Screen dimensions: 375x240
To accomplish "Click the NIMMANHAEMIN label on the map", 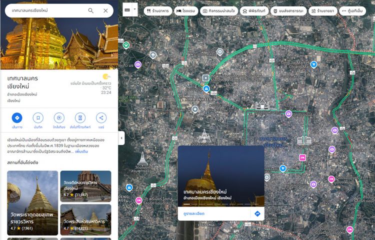I will tap(200, 99).
